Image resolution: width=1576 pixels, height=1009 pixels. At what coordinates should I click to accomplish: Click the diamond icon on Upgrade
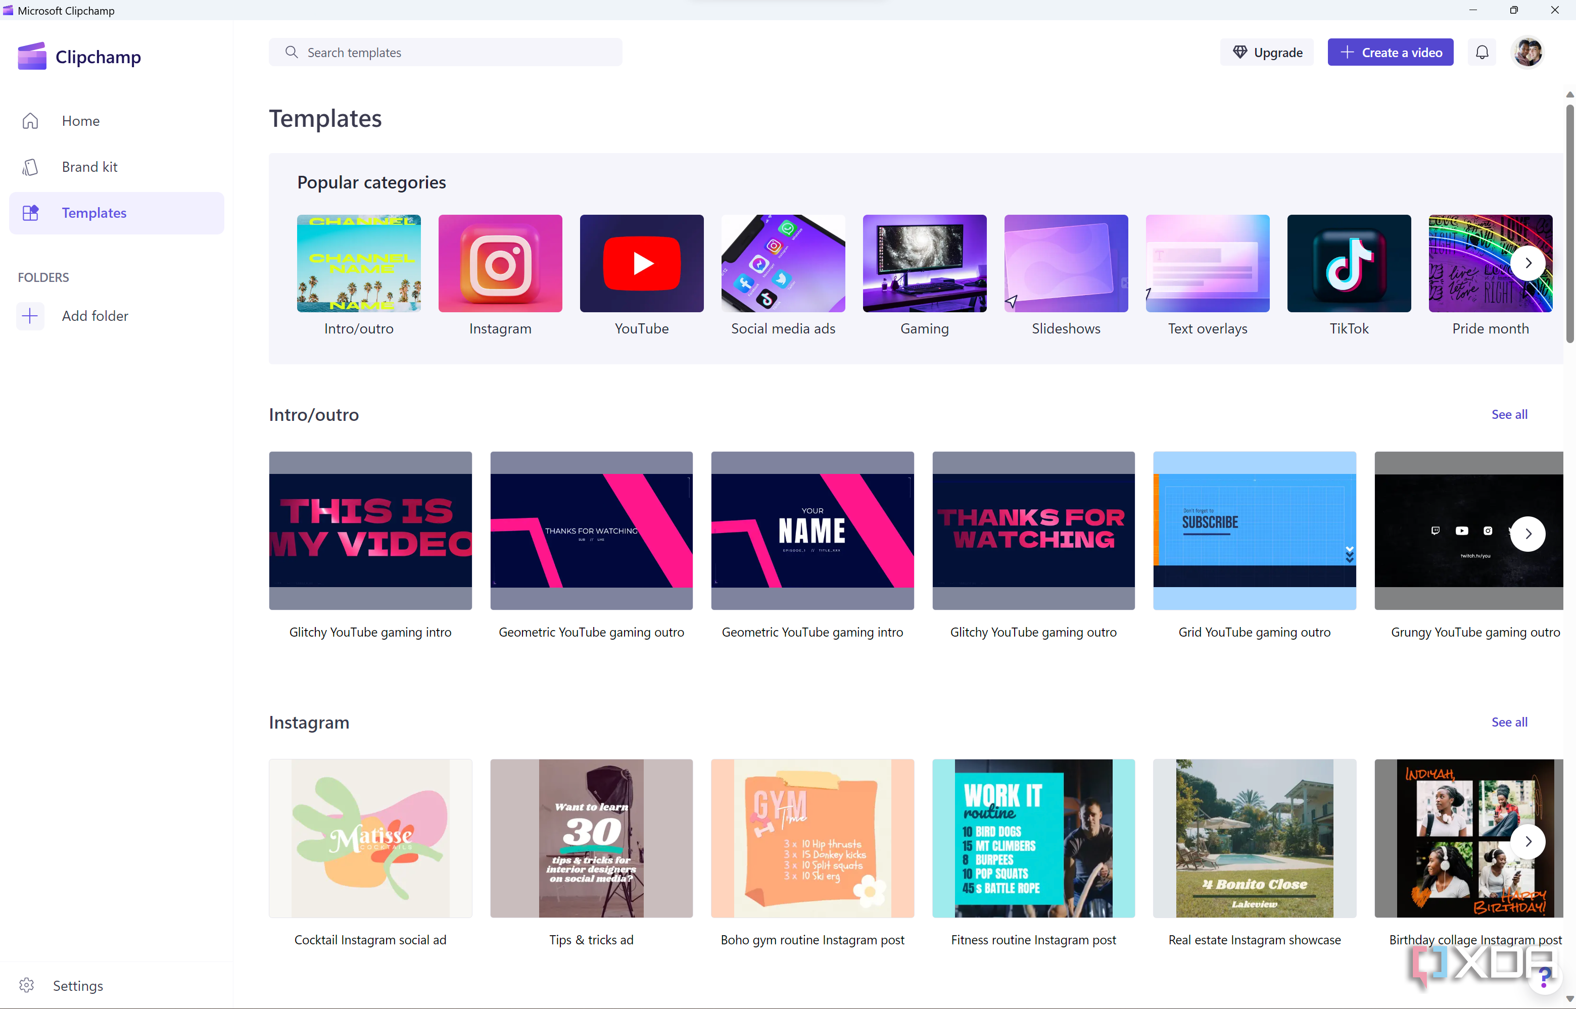[1239, 53]
